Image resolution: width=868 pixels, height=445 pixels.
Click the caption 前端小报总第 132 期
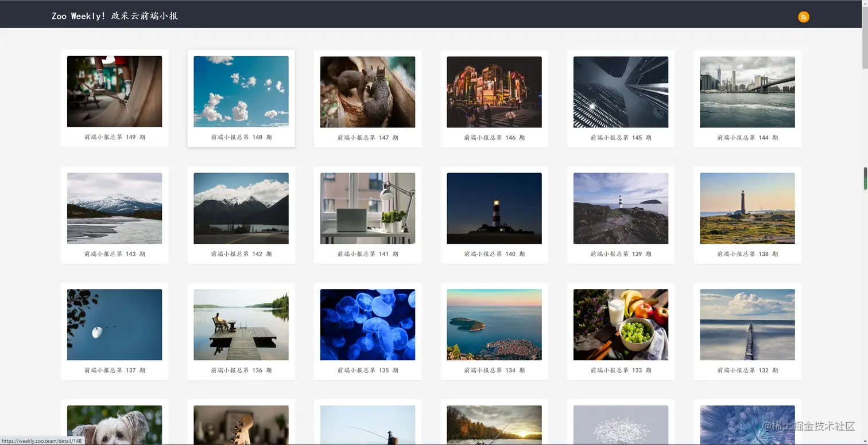[x=747, y=370]
